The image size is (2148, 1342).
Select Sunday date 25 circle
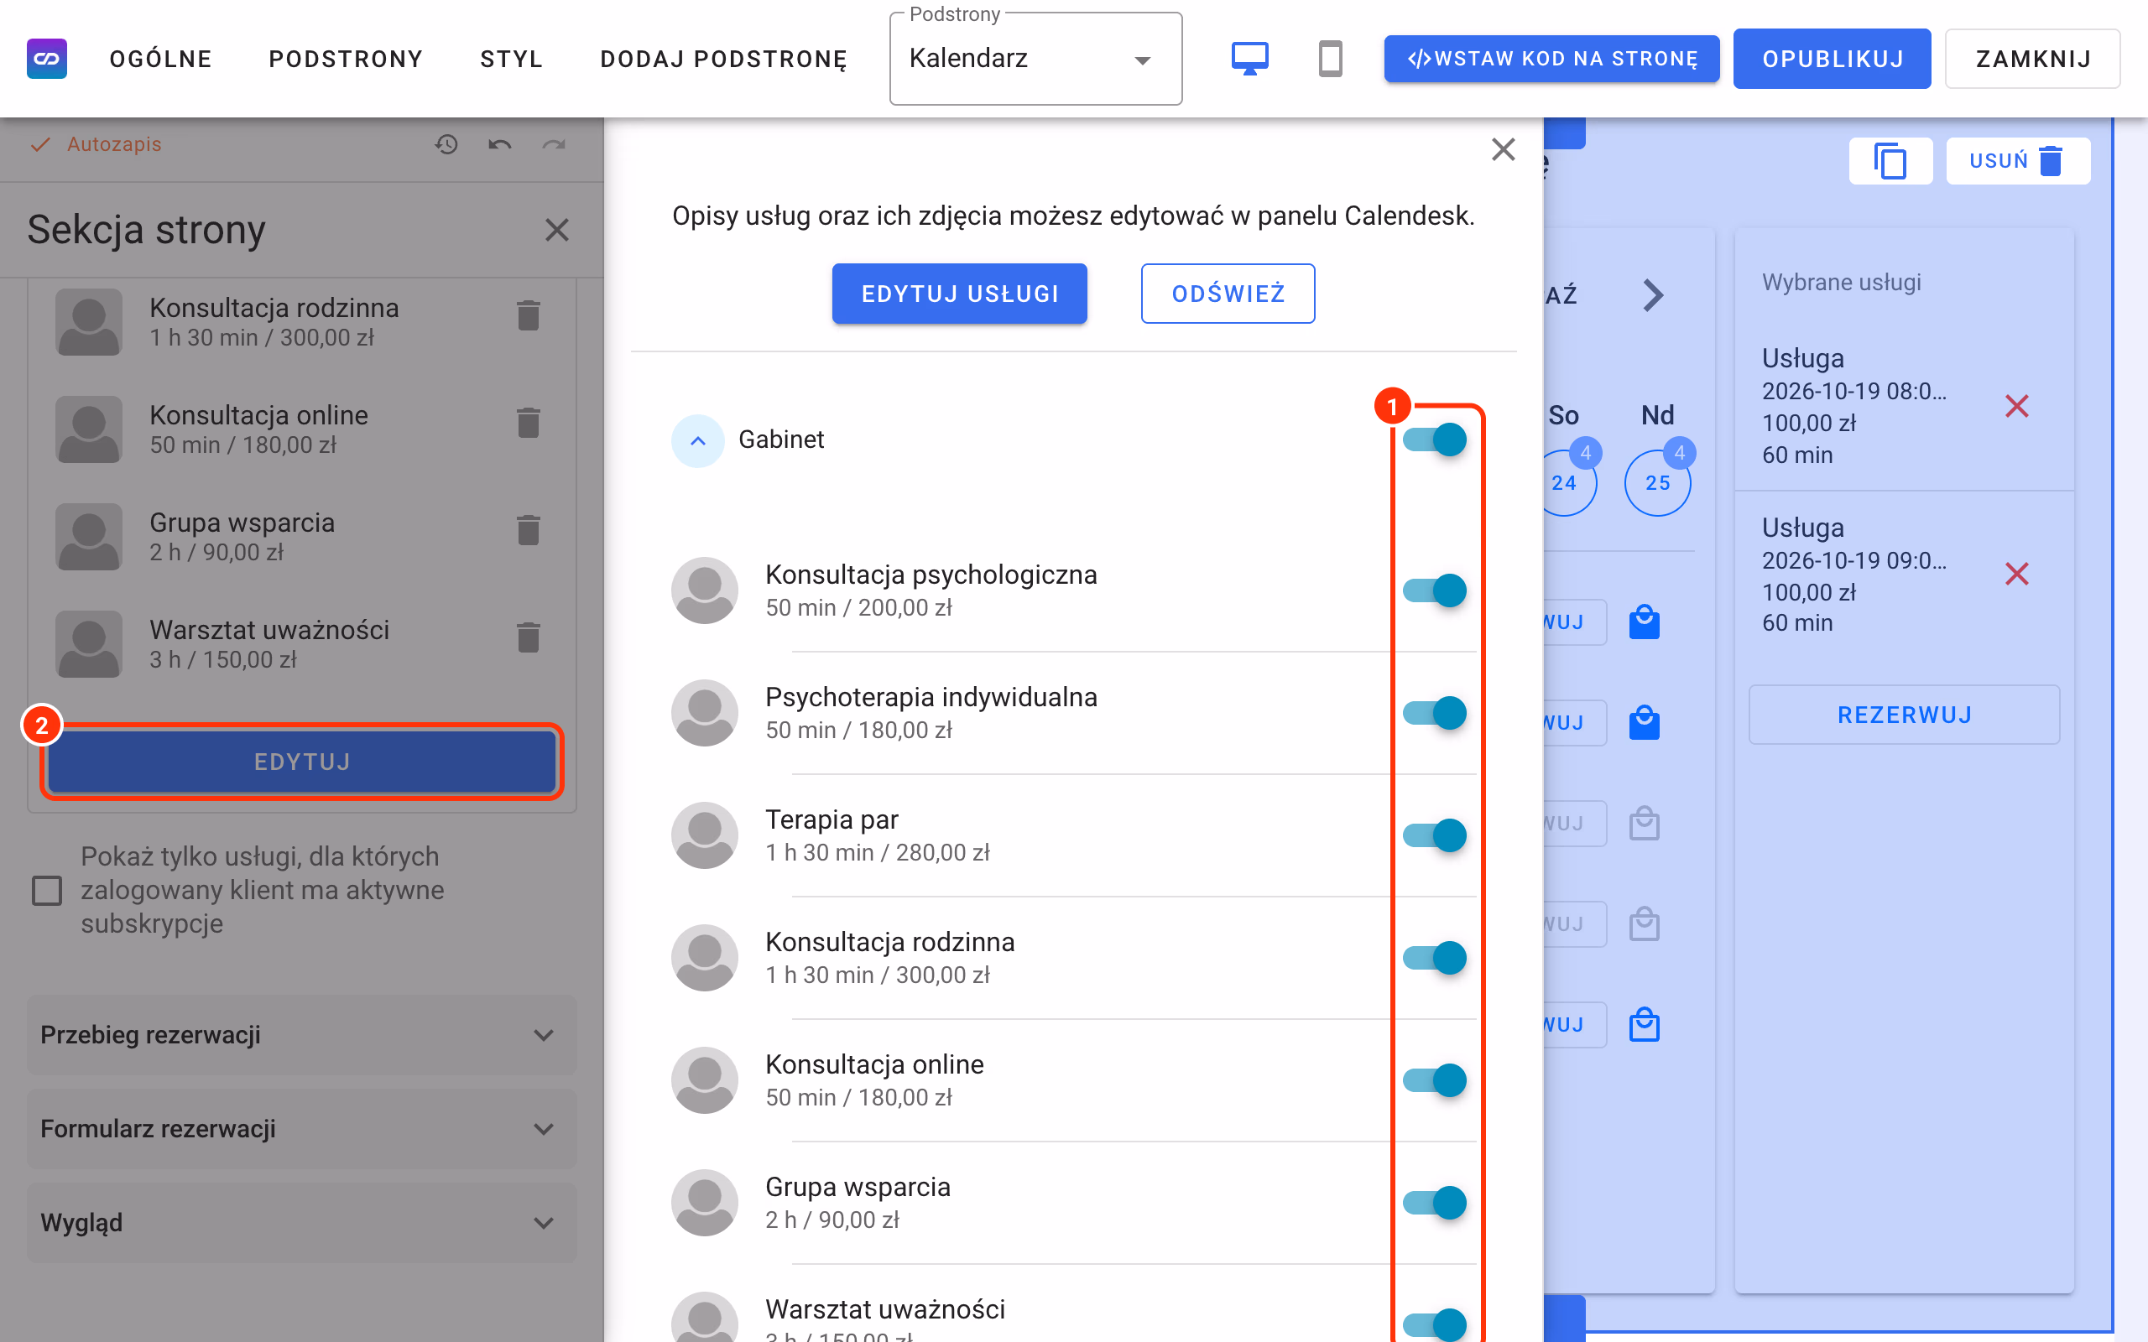1657,483
